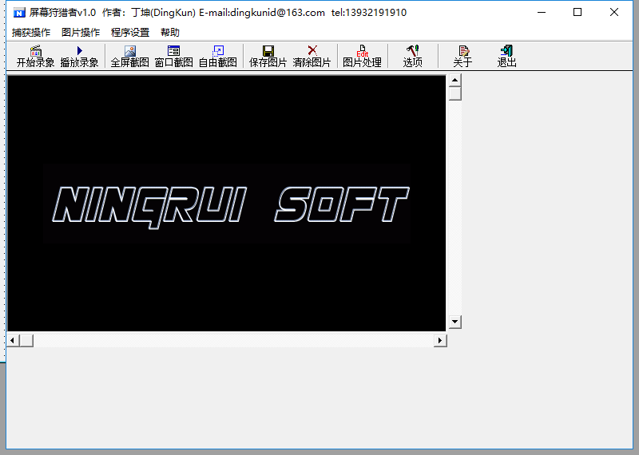Screen dimensions: 639x455
Task: Select the 自由截图 free capture tool
Action: pos(218,56)
